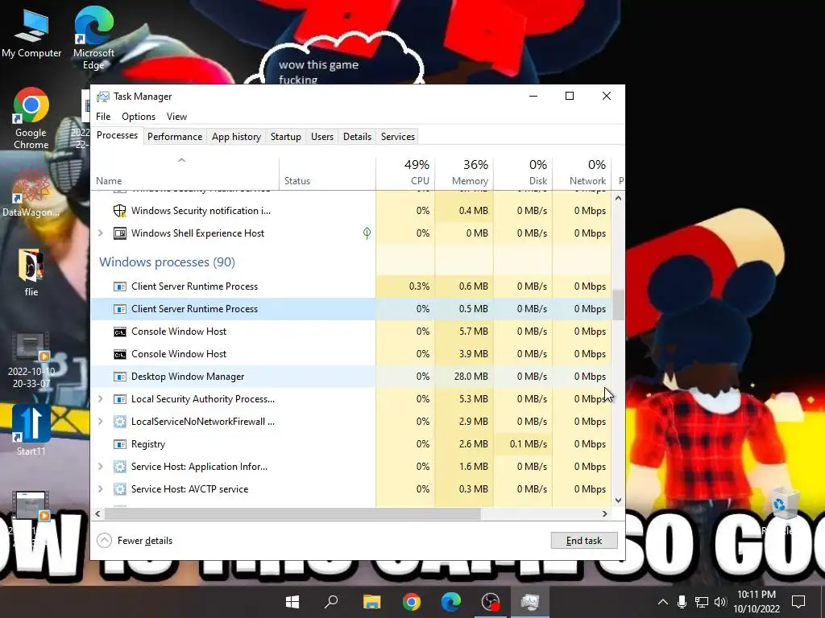Select the Console Window Host using 5.7 MB
825x618 pixels.
[351, 332]
